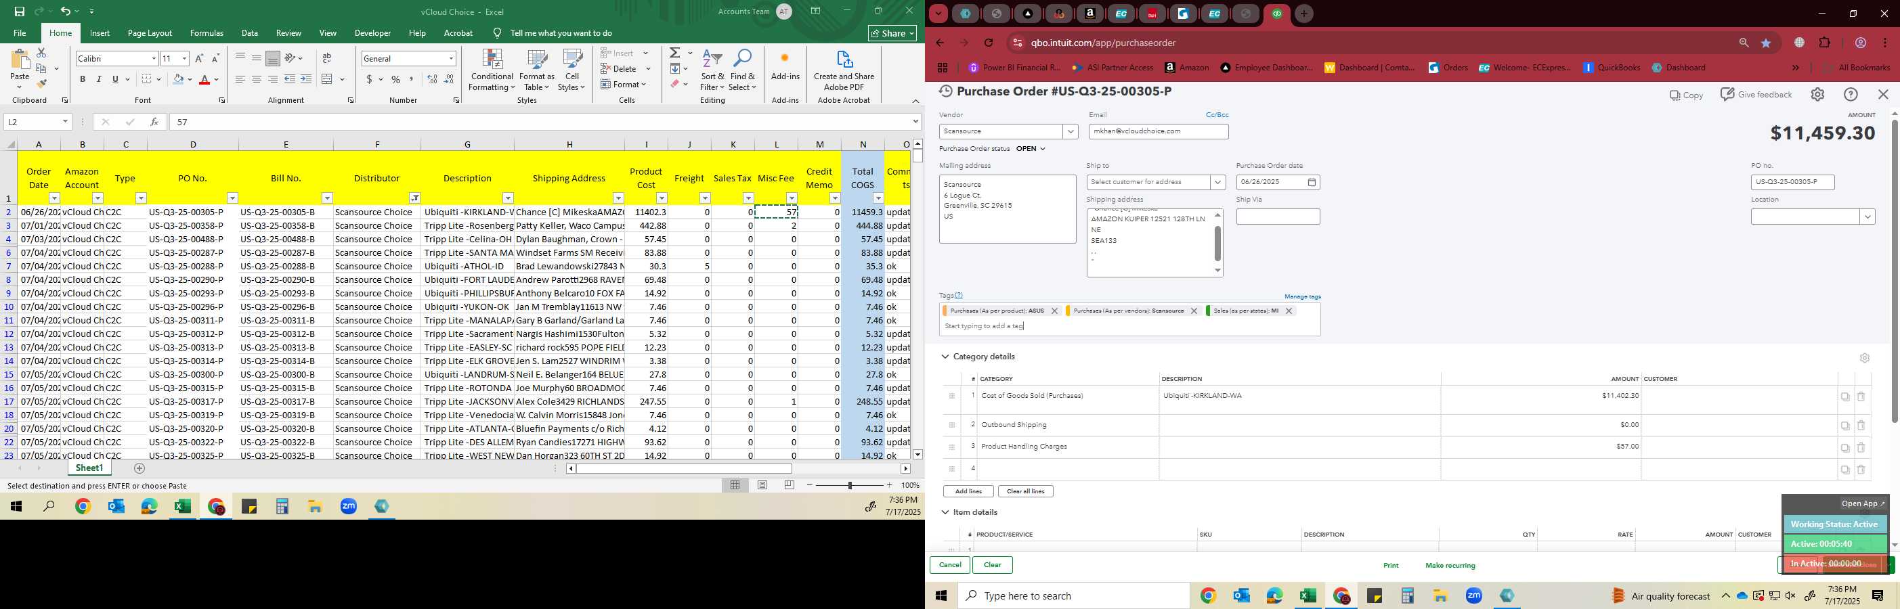Viewport: 1900px width, 609px height.
Task: Click the Manage tags link
Action: (1303, 296)
